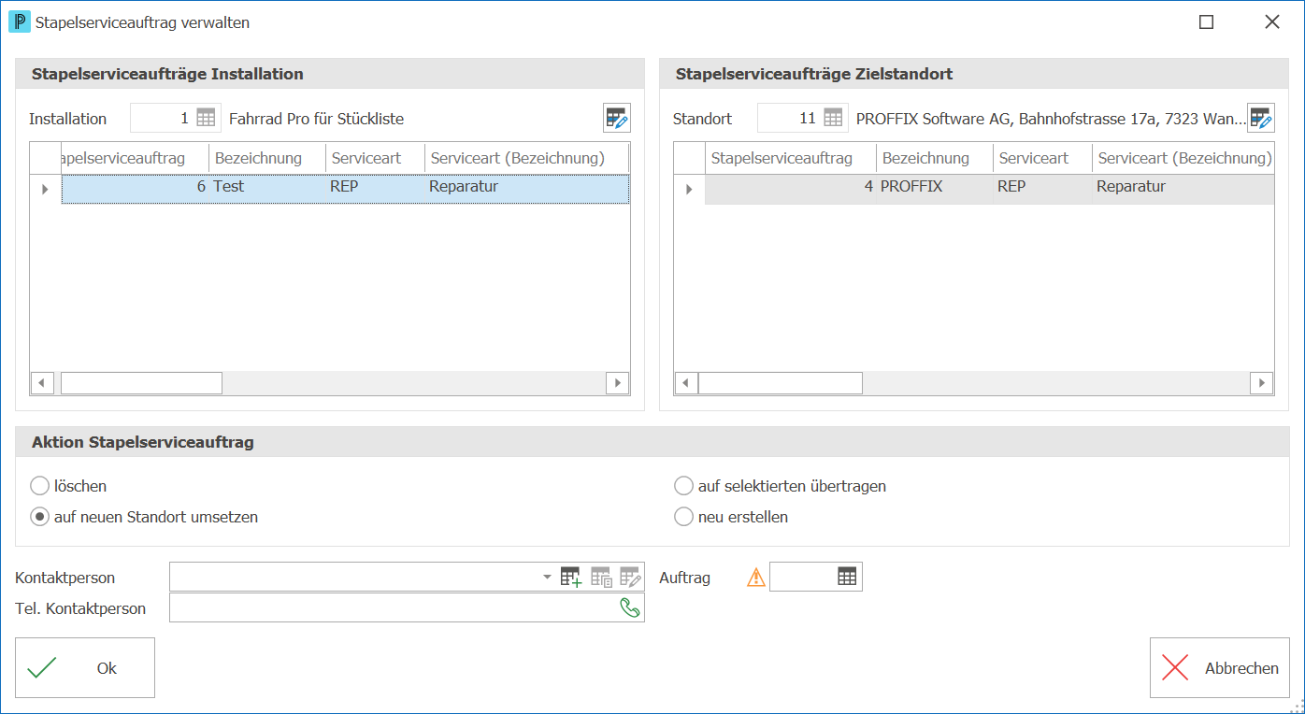Expand the Kontaktperson dropdown arrow
This screenshot has height=714, width=1305.
pos(547,578)
